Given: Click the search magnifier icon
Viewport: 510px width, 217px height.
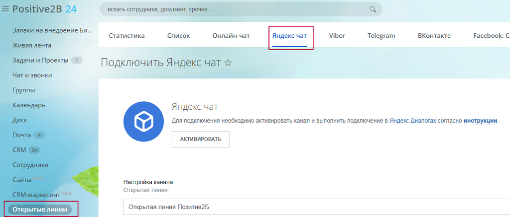Looking at the screenshot, I should pos(373,9).
